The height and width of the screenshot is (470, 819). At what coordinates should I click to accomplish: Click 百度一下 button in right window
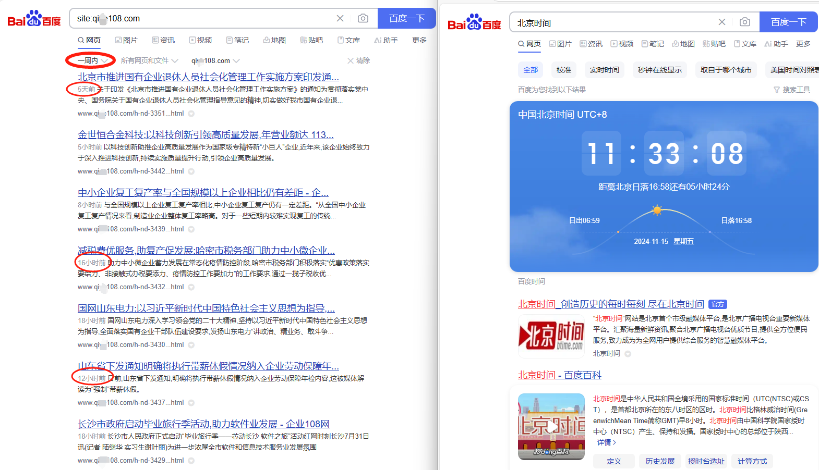point(789,22)
